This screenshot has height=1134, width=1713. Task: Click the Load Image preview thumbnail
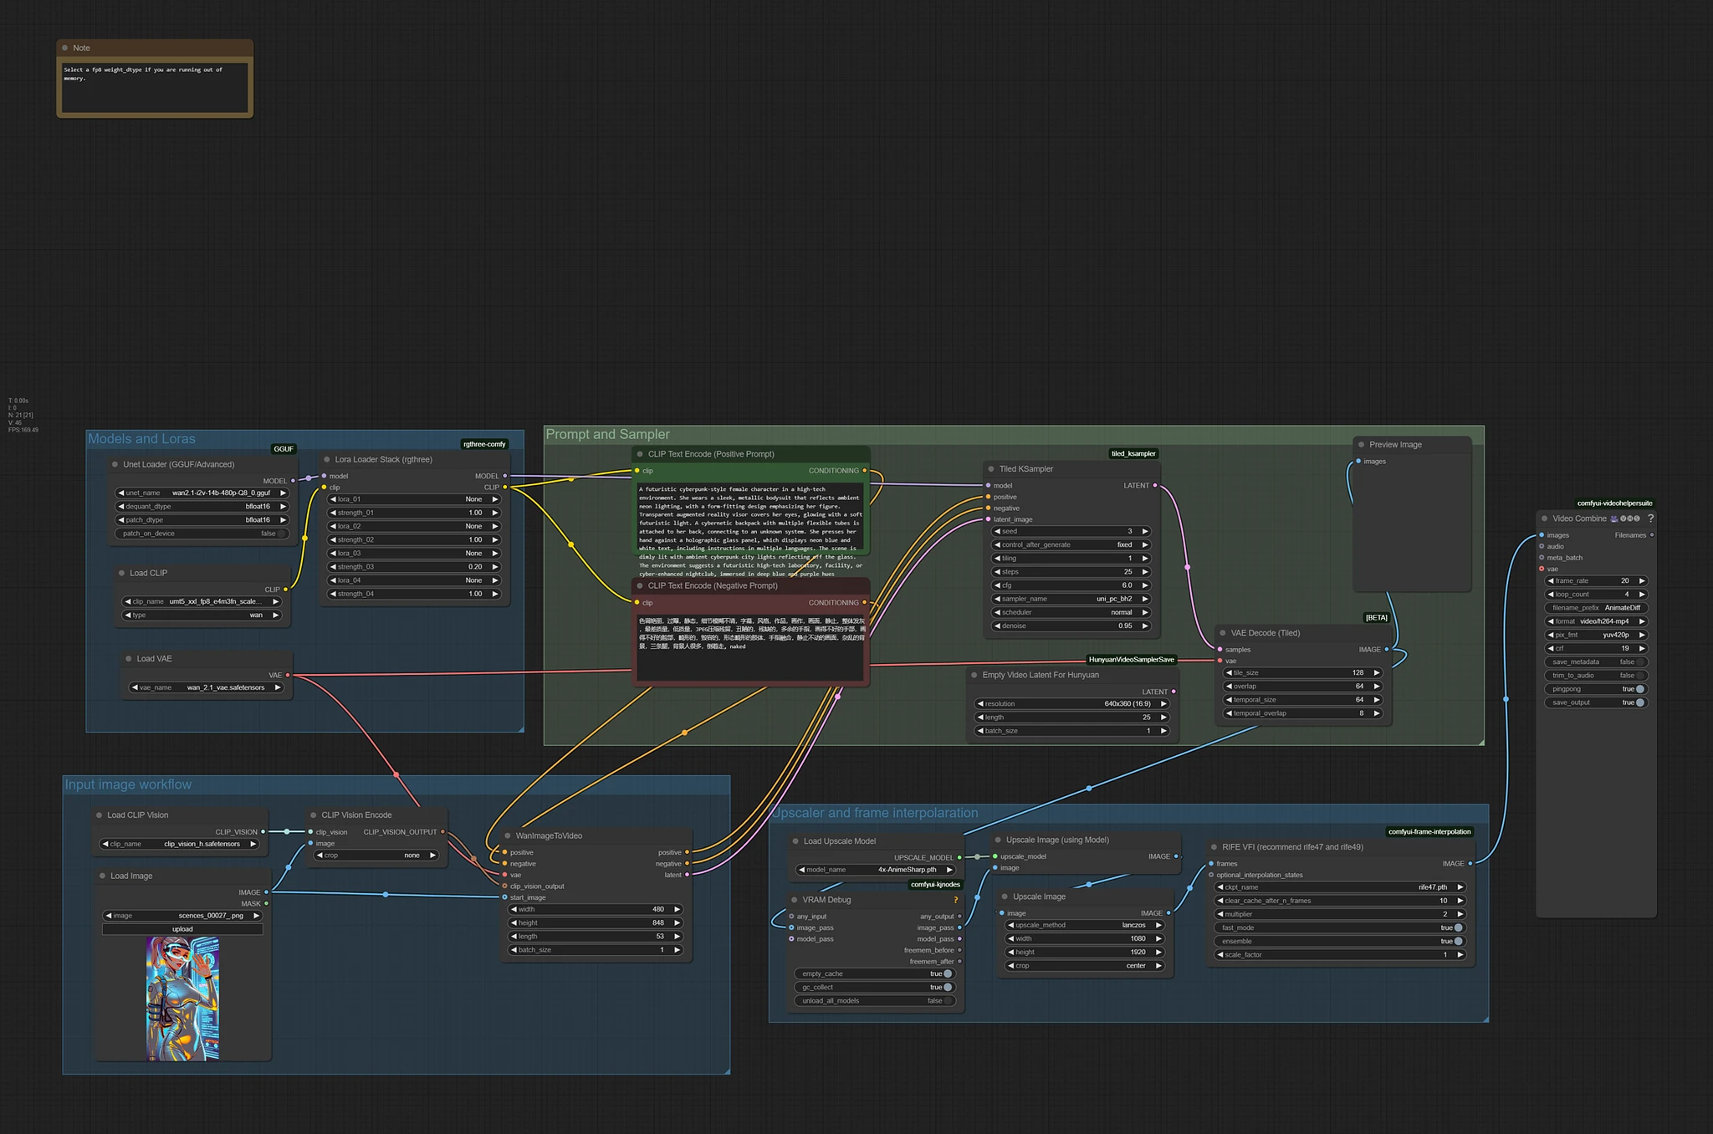coord(182,998)
